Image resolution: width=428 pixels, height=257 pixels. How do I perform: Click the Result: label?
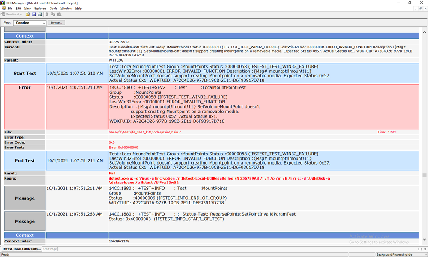(x=11, y=173)
